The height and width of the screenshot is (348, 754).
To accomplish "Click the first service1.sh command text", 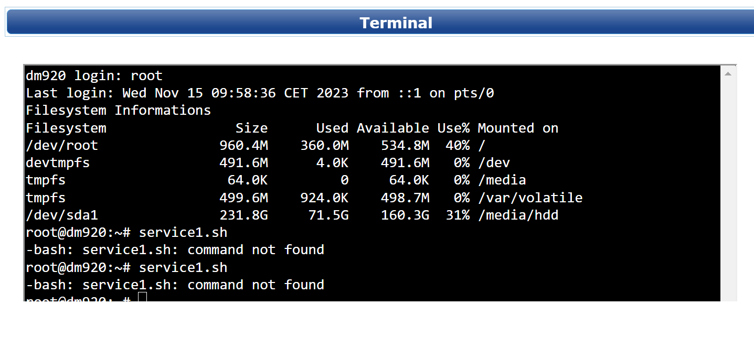I will click(x=183, y=232).
